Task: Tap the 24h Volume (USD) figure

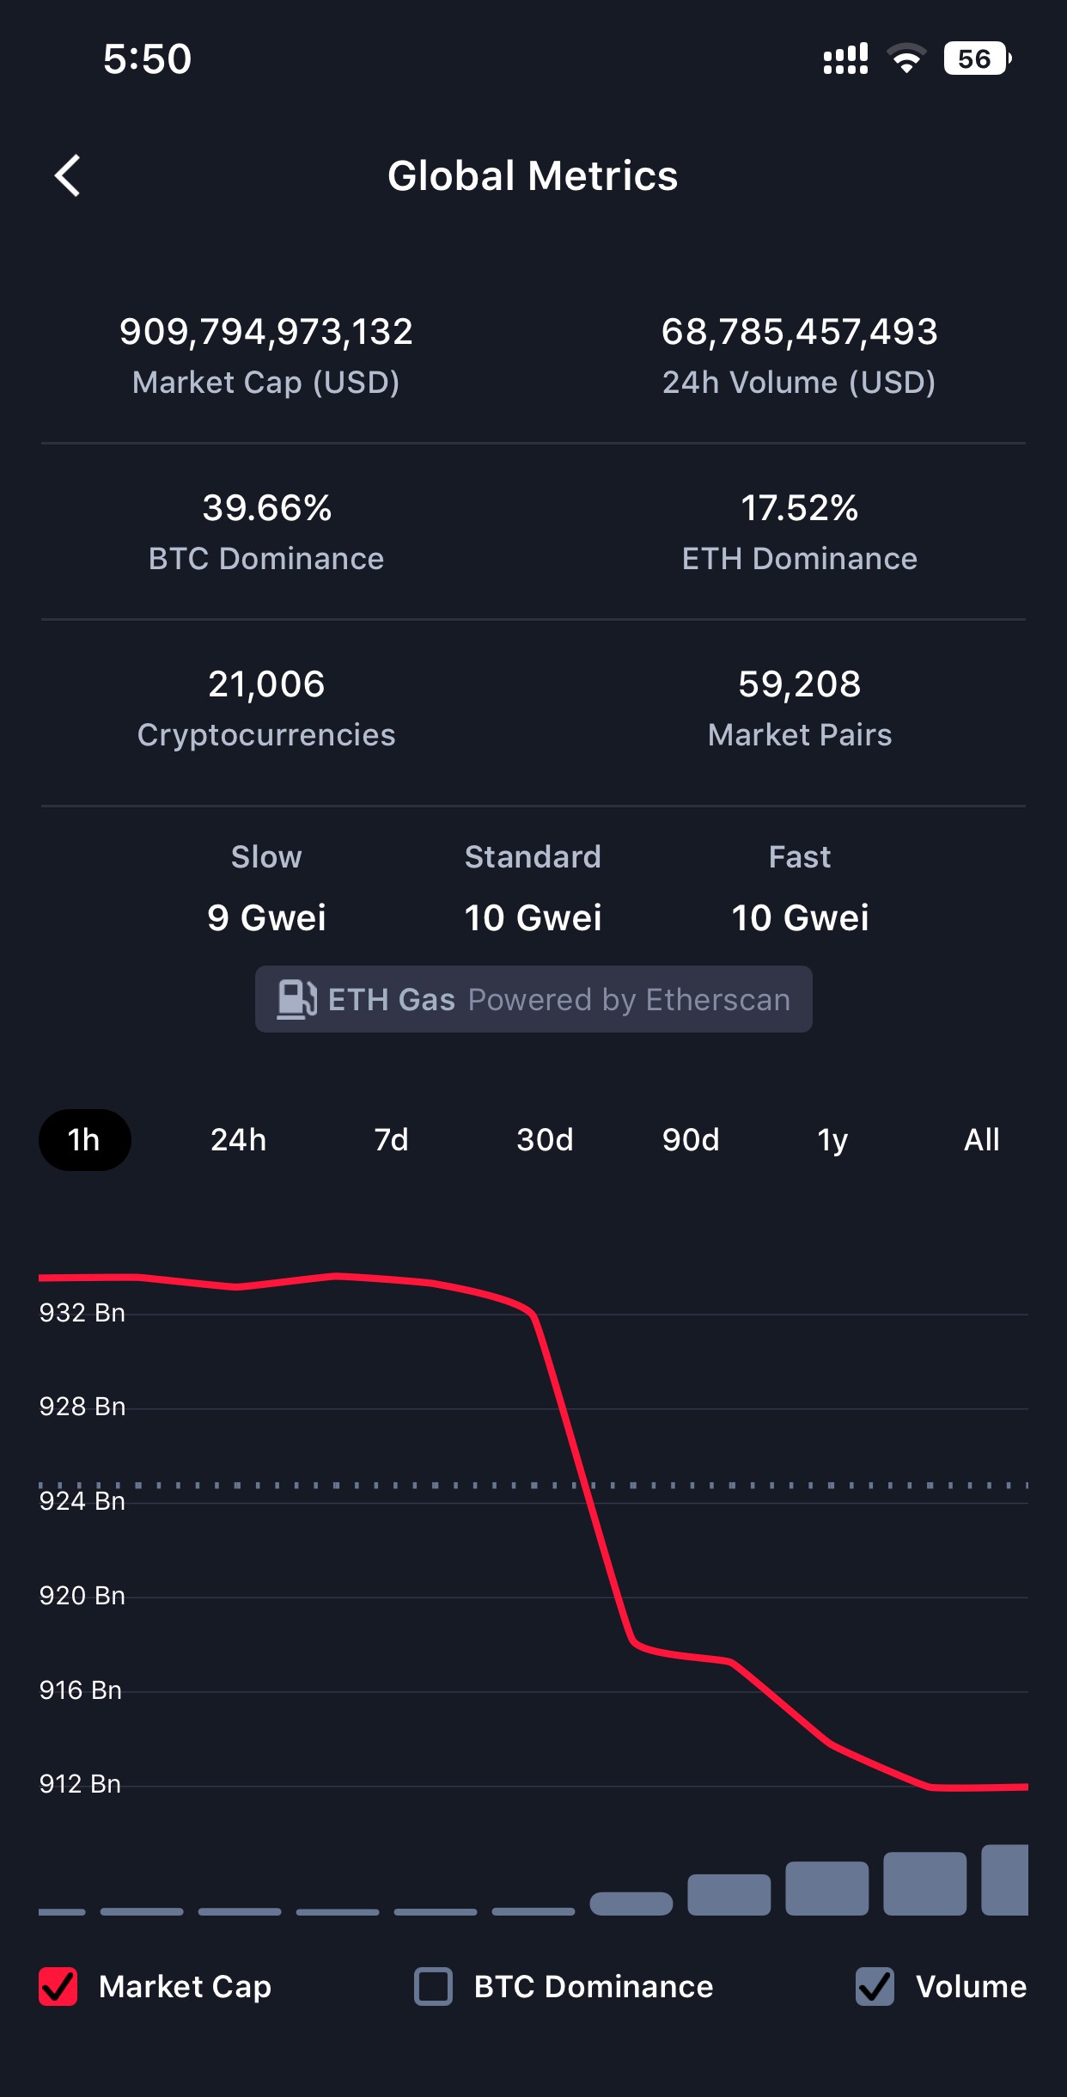Action: (x=800, y=332)
